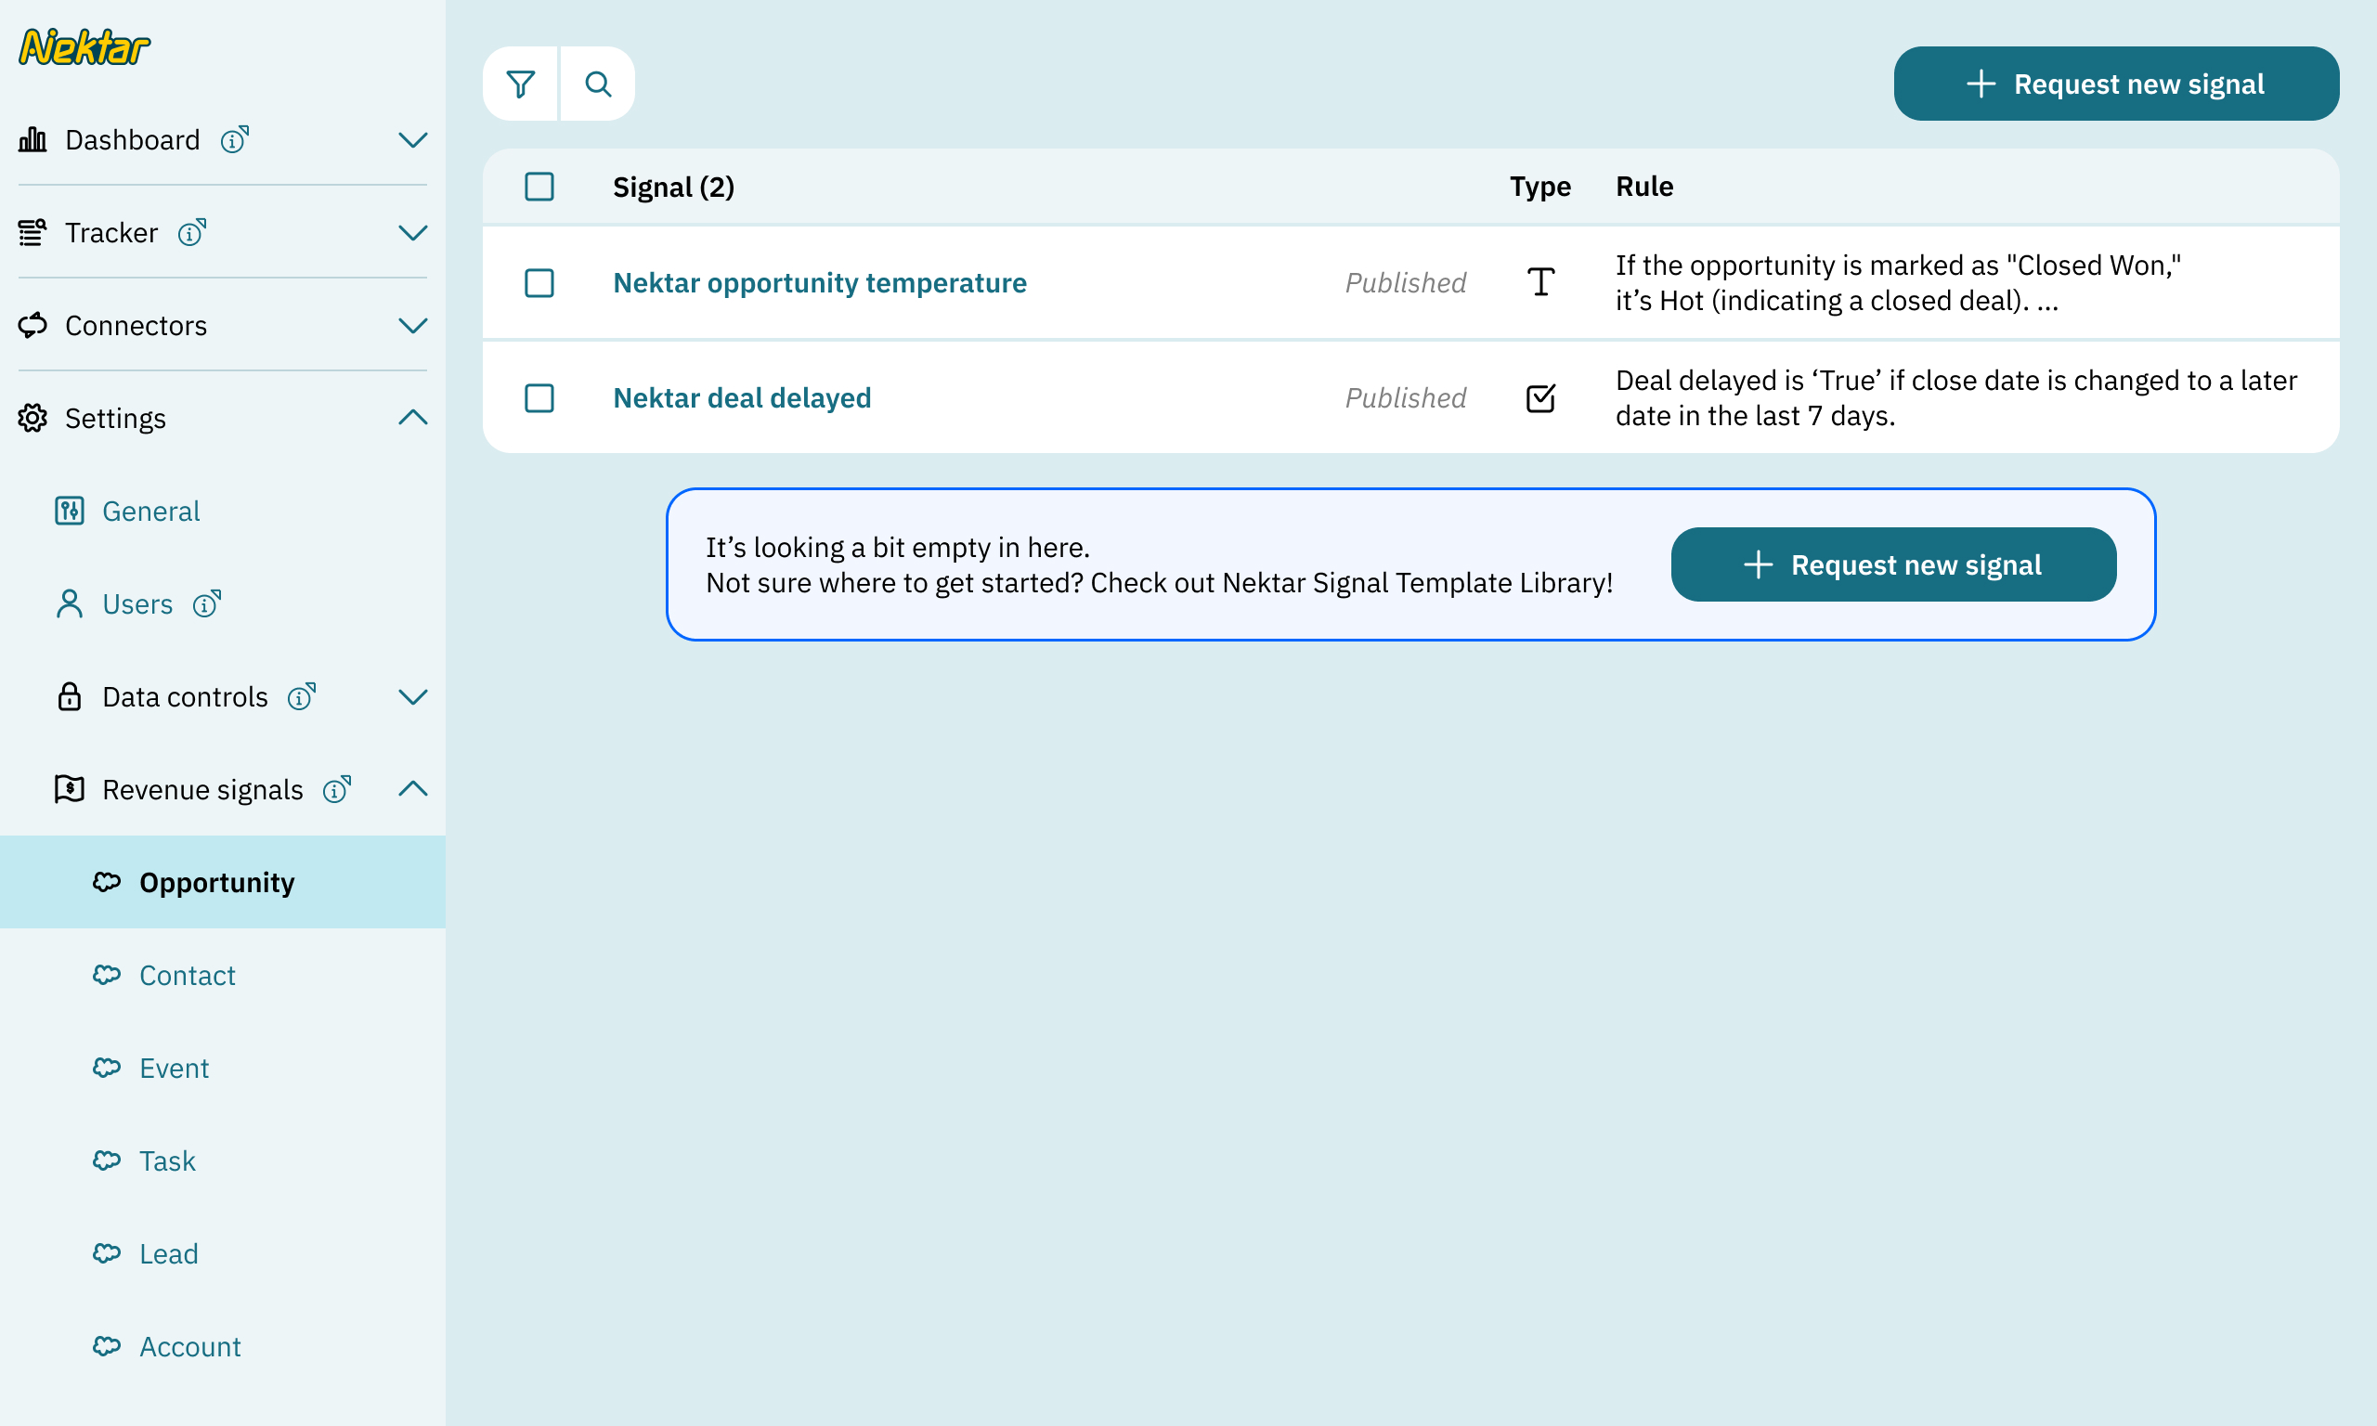
Task: Click the Revenue signals flag icon
Action: tap(70, 789)
